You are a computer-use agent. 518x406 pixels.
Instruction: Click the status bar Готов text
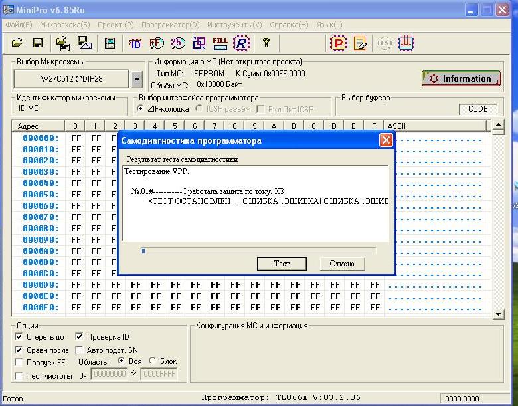click(13, 399)
